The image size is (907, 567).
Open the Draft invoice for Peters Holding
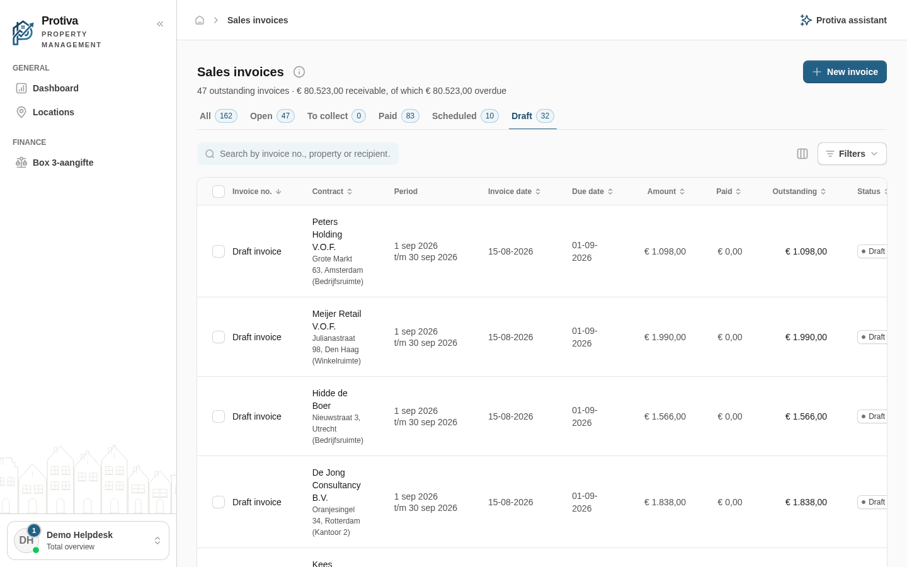tap(257, 251)
